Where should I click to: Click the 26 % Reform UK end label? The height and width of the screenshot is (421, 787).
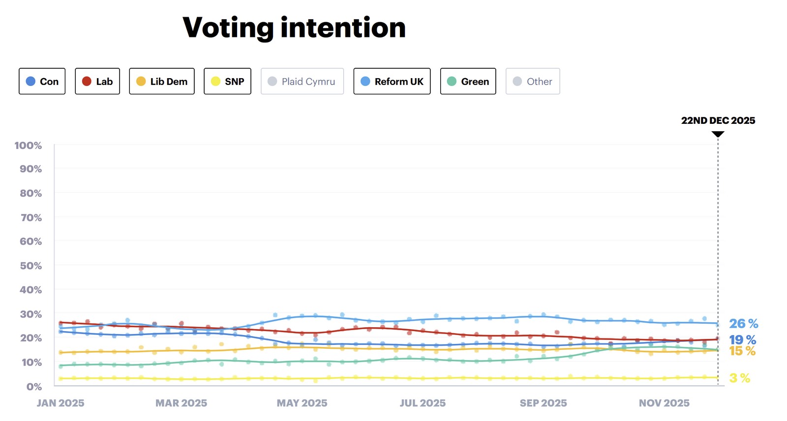coord(743,324)
